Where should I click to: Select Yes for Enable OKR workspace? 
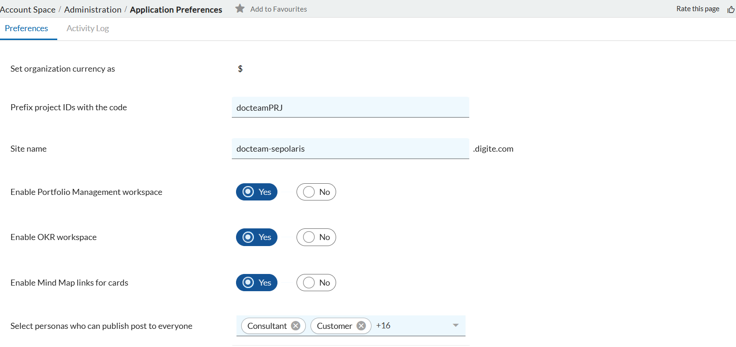[x=257, y=237]
